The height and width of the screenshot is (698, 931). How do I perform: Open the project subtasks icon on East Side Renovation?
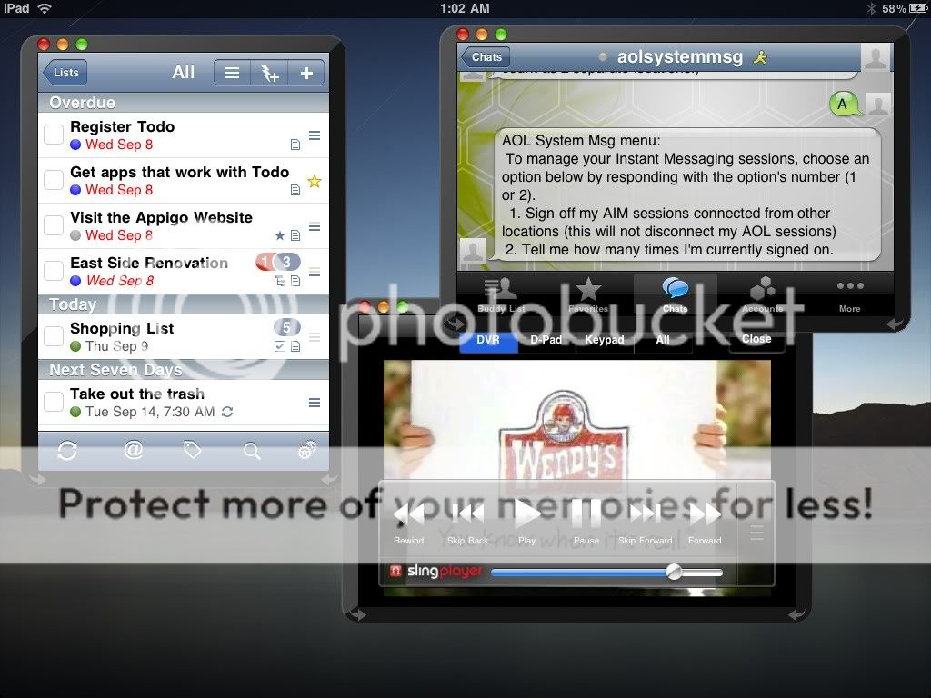point(280,281)
